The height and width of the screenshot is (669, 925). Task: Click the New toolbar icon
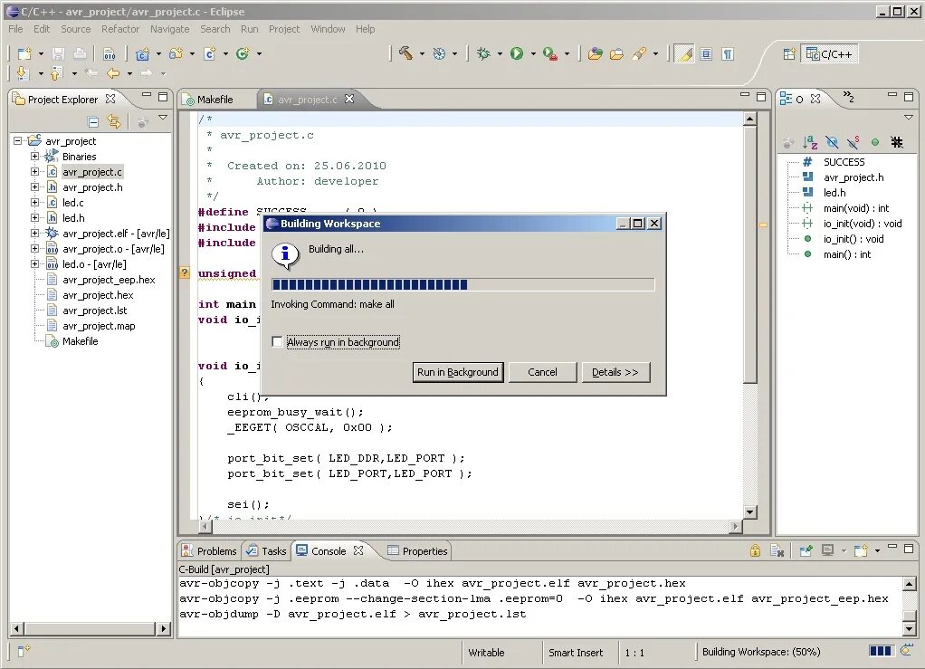click(x=24, y=54)
